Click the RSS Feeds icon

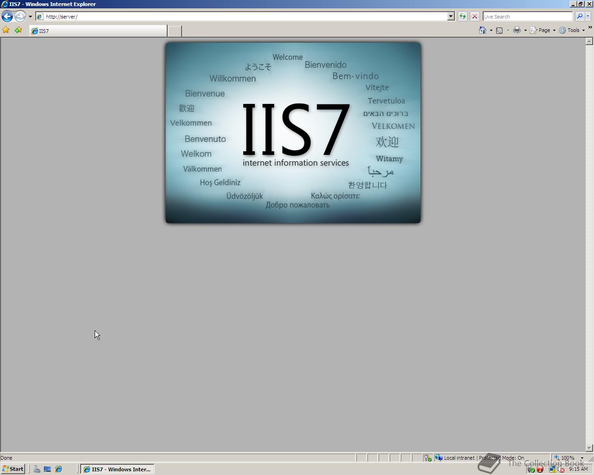pos(499,30)
